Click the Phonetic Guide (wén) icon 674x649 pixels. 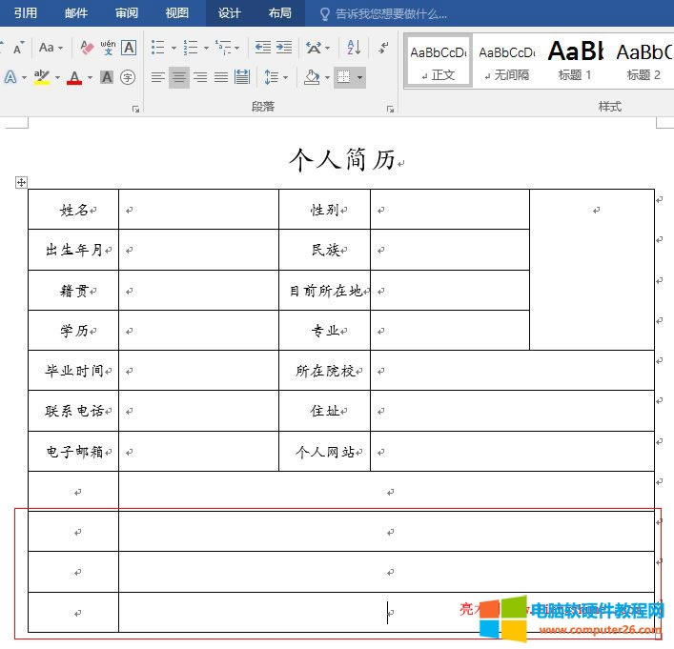point(108,48)
